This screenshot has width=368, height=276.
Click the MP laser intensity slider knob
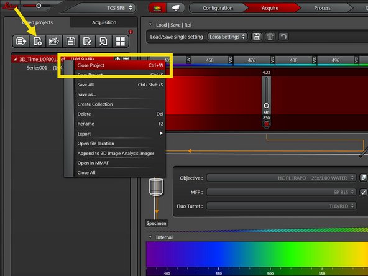[266, 106]
